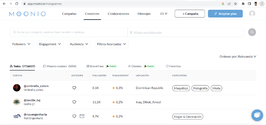Switch to Moonio creators tab
This screenshot has width=266, height=125.
60,66
